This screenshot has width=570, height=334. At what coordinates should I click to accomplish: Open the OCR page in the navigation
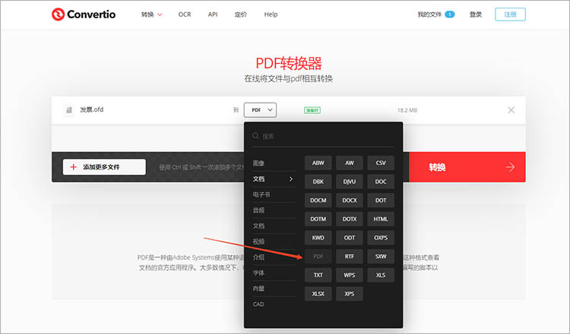point(185,14)
